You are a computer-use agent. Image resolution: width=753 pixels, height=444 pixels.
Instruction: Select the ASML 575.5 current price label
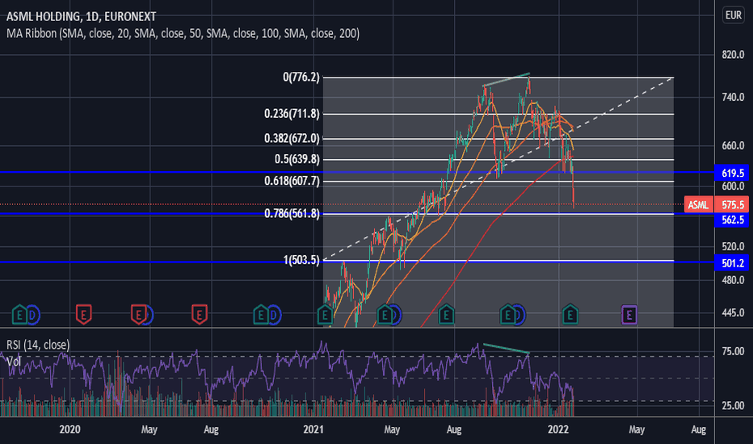[x=717, y=204]
